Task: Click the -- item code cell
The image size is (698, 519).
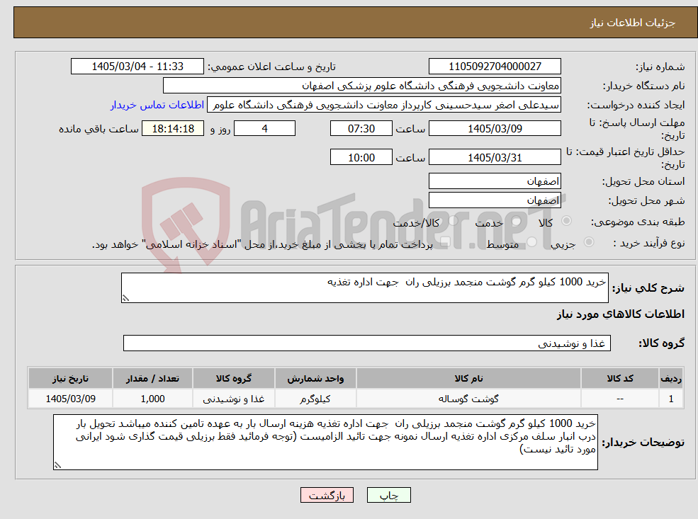Action: tap(619, 399)
